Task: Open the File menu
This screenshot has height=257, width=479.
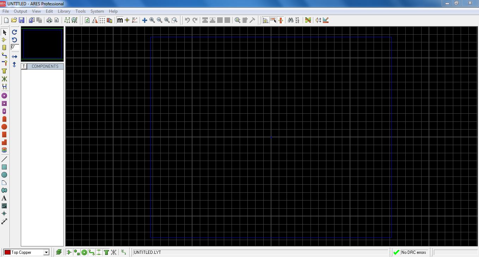Action: (6, 11)
